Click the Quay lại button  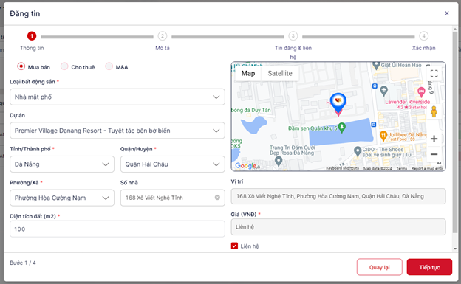click(379, 267)
